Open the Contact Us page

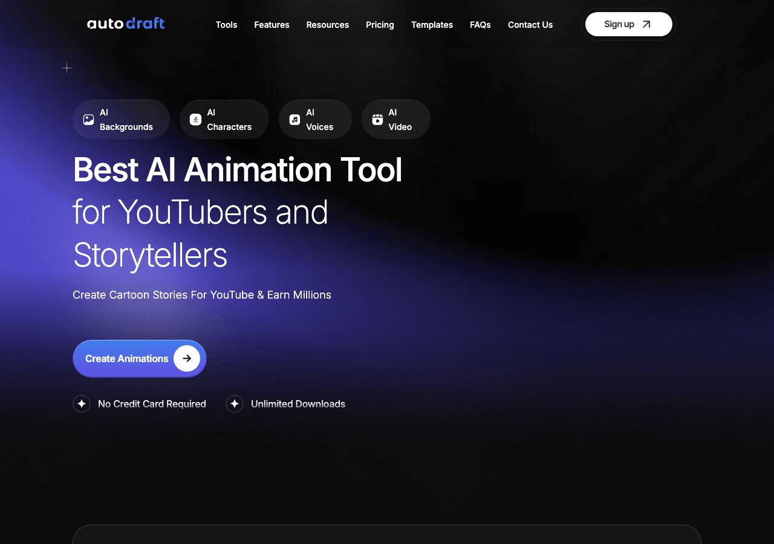click(x=530, y=25)
